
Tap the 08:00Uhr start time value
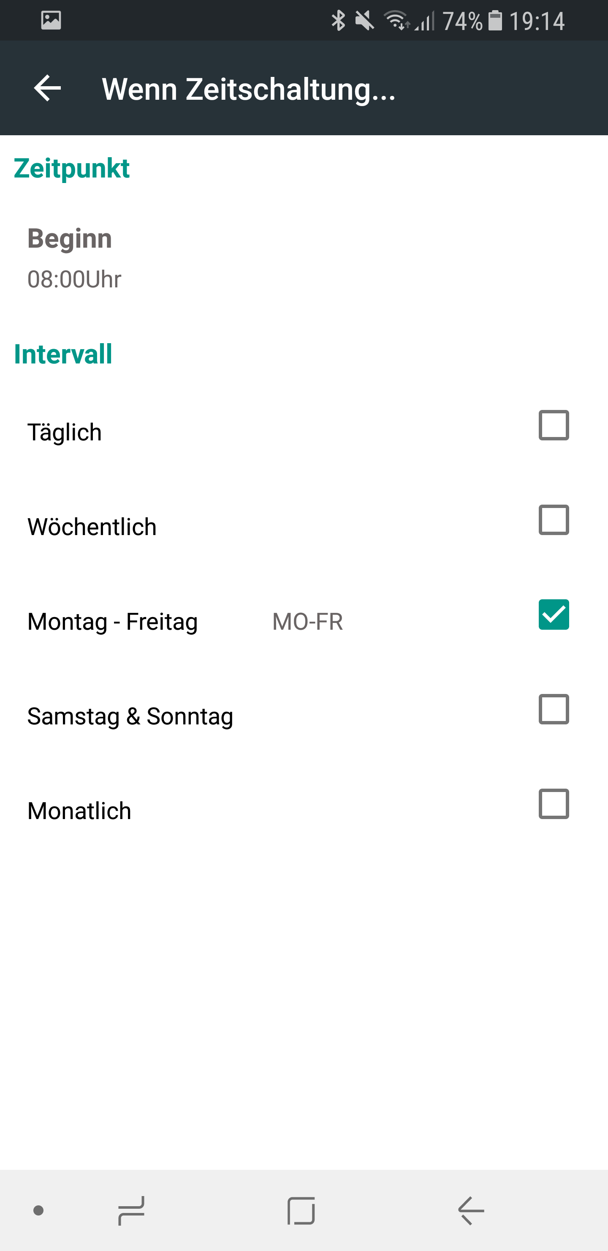click(74, 279)
